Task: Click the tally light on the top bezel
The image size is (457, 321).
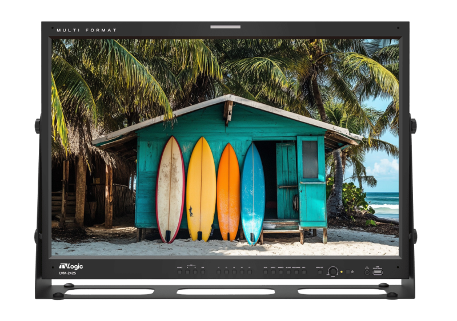Action: (225, 26)
